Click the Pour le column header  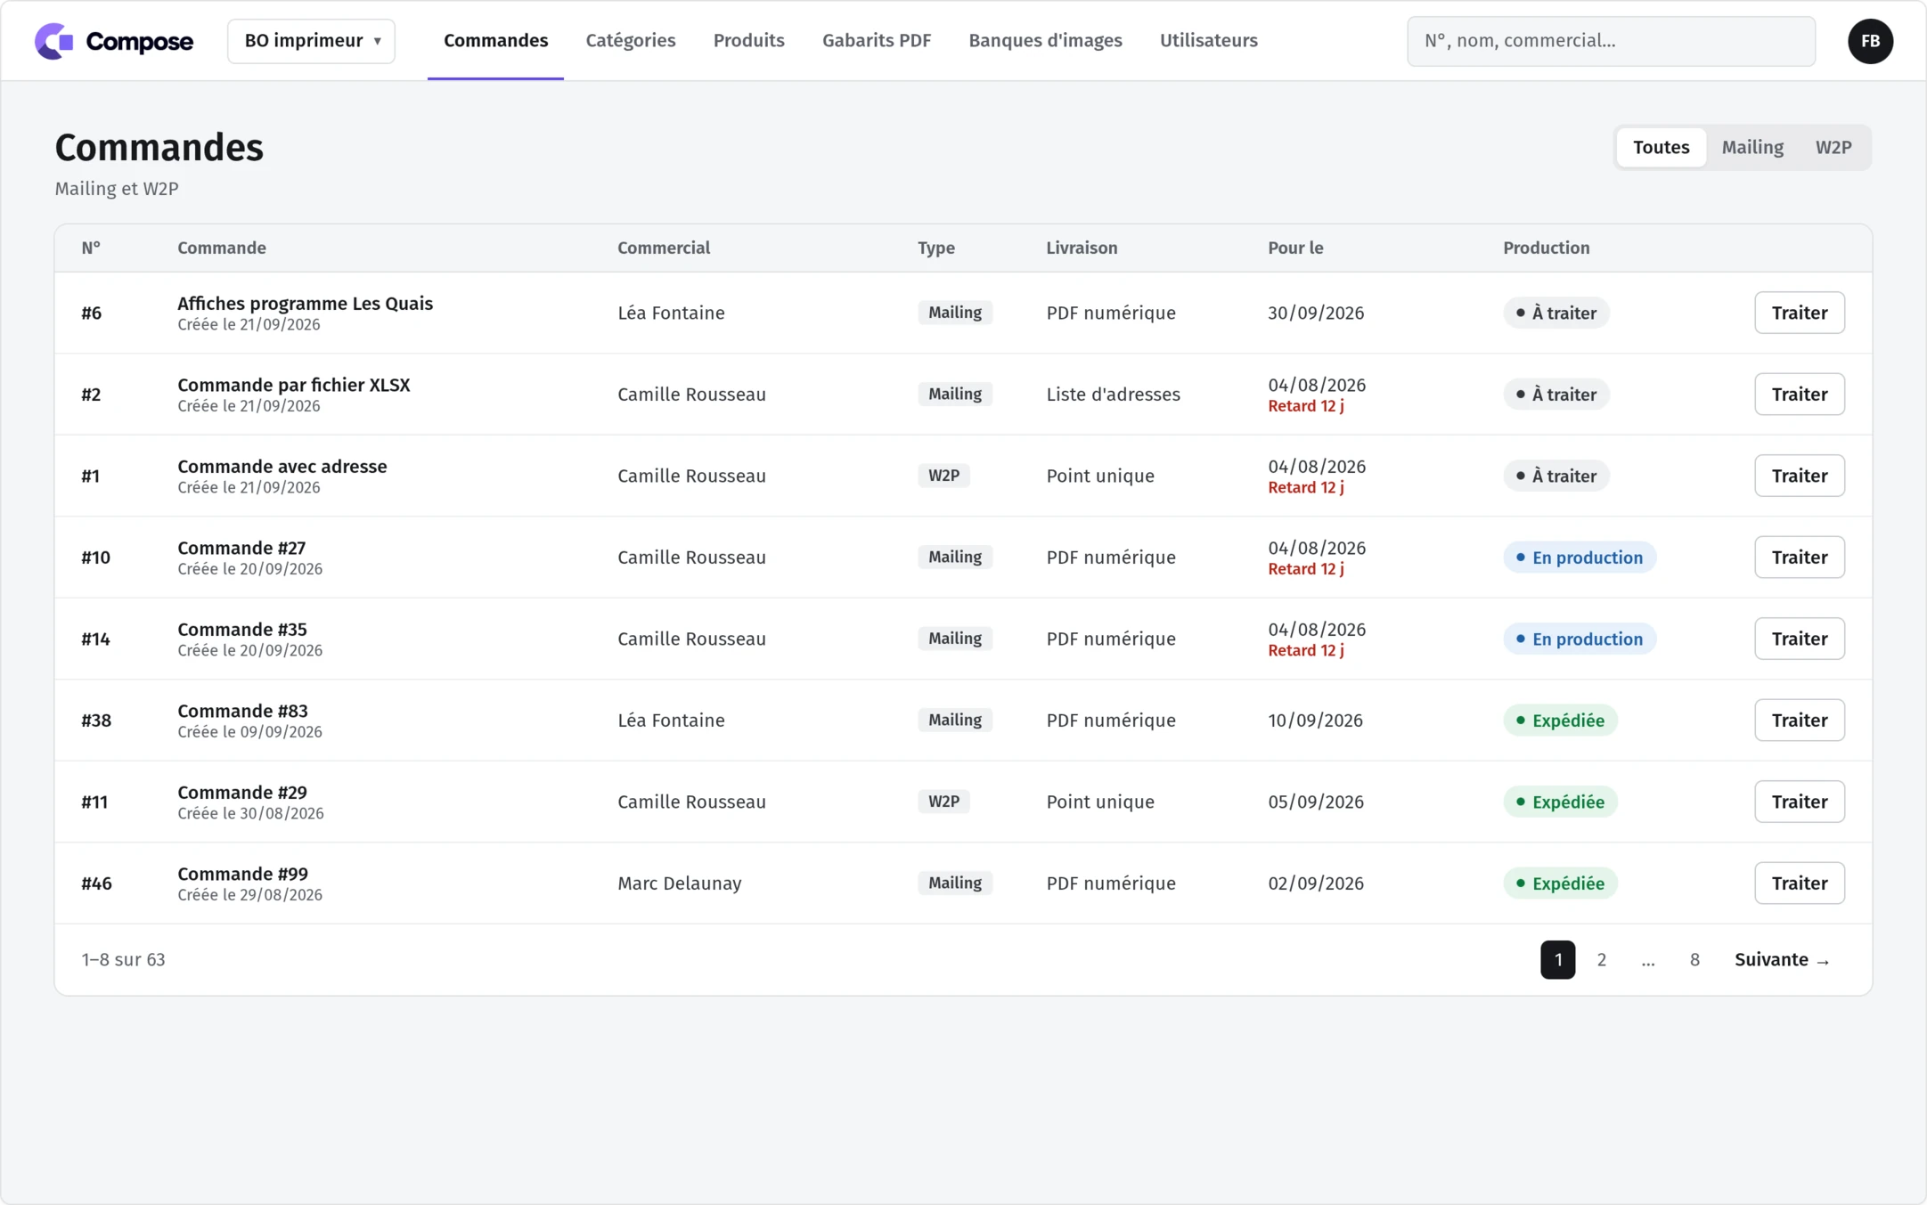pyautogui.click(x=1294, y=248)
